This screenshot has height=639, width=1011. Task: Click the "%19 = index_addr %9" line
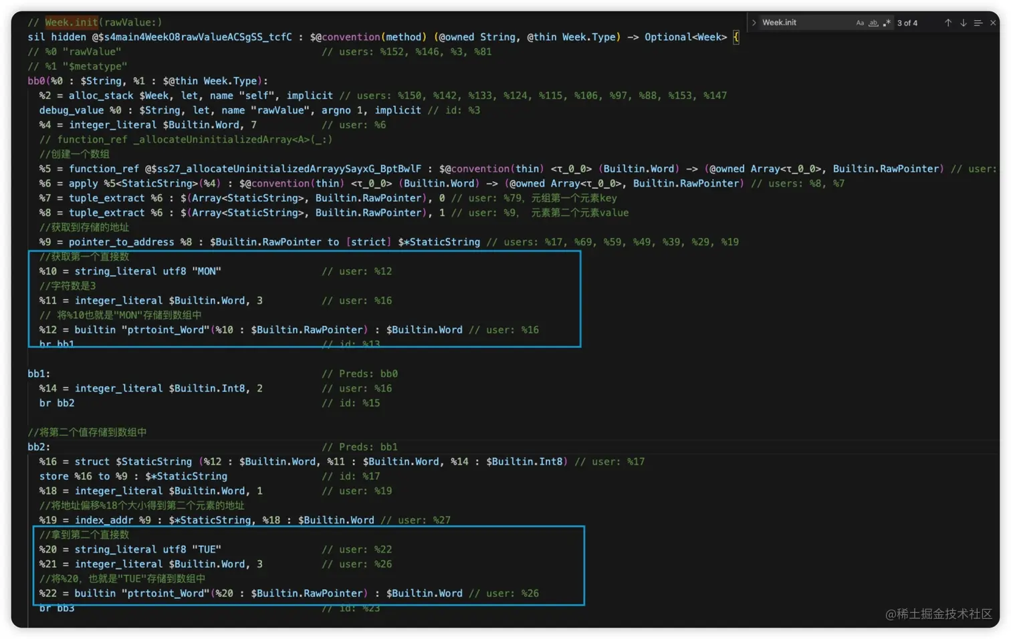point(245,520)
